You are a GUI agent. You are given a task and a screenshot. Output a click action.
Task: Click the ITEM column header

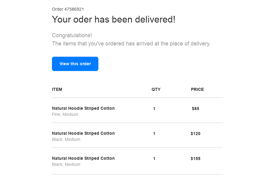[57, 89]
